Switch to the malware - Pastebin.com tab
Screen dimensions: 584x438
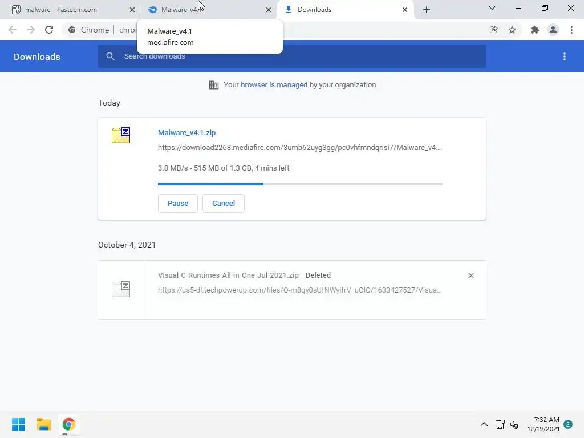tap(71, 10)
